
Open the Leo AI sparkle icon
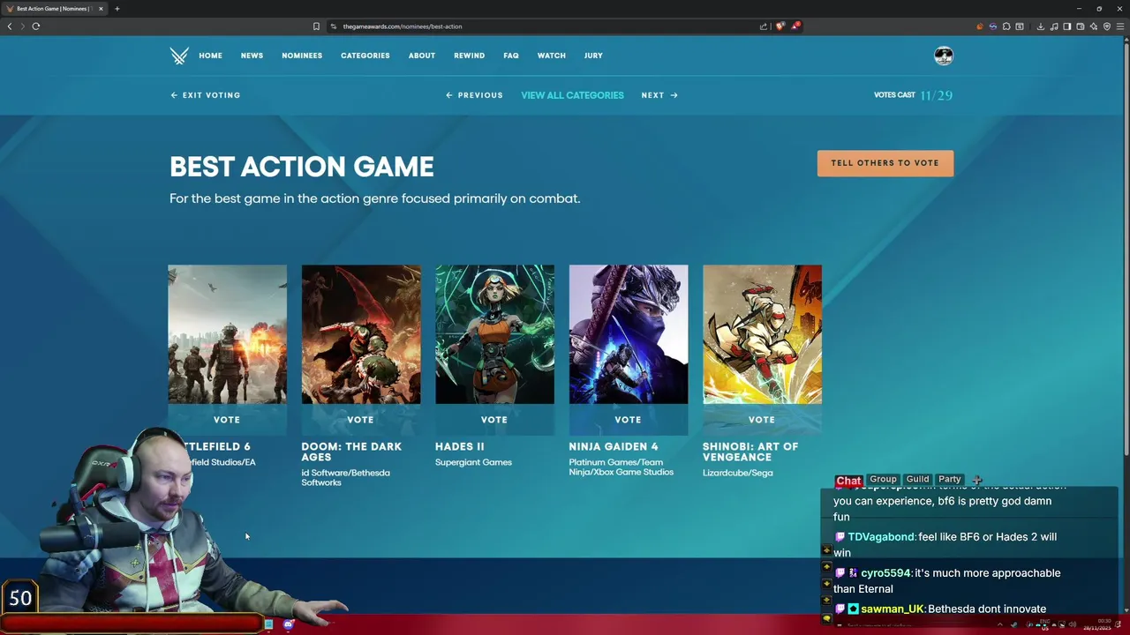1094,26
